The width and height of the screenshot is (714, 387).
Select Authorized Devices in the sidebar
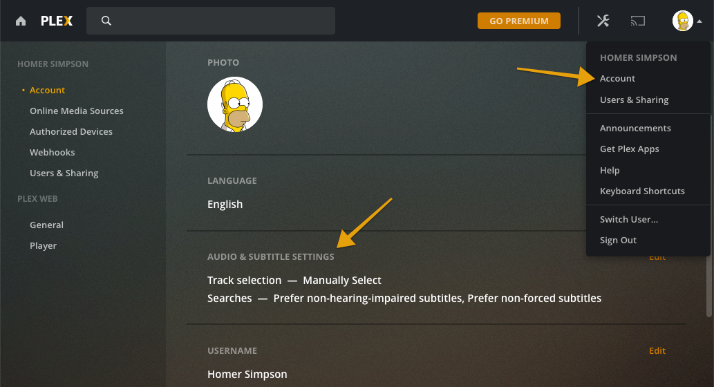point(71,131)
